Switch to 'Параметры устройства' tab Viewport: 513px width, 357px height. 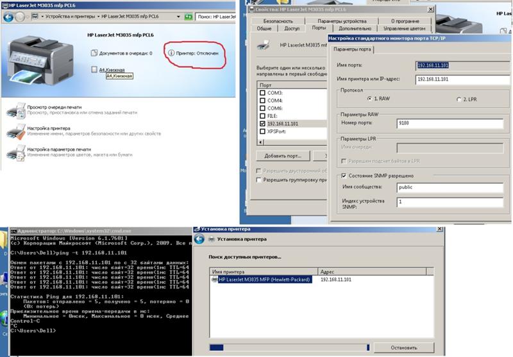pos(342,21)
